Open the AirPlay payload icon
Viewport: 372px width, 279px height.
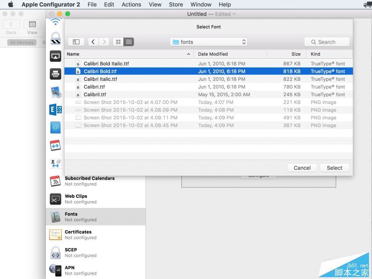point(55,56)
